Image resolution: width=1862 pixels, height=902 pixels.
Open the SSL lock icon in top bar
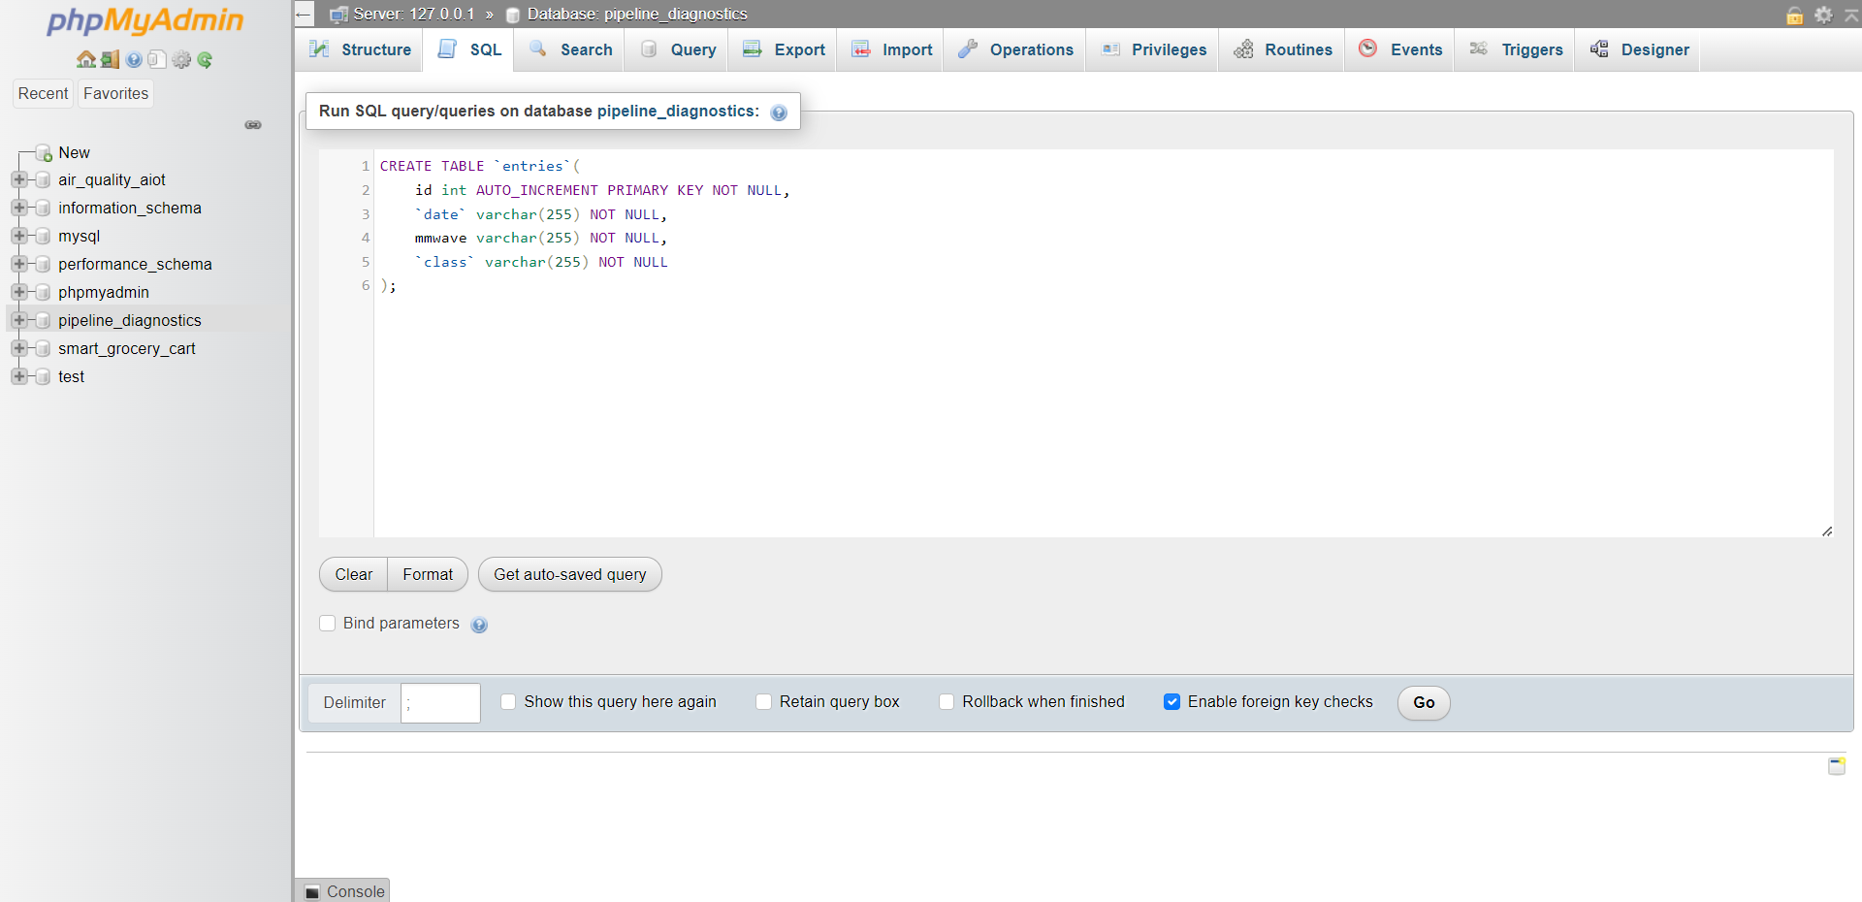pyautogui.click(x=1795, y=16)
